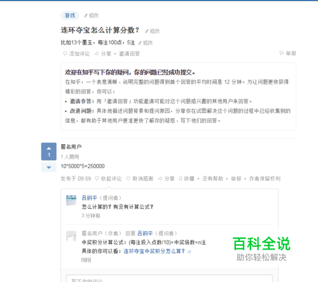Click the question title 连环夺宝怎么计算分数
Screen dimensions: 318x282
(x=100, y=30)
